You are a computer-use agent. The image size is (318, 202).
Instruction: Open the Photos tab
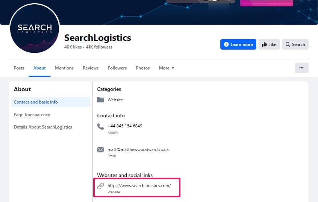click(143, 68)
